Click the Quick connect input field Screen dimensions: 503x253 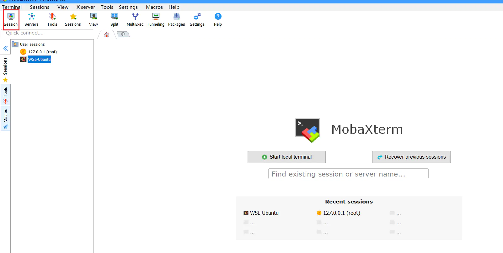click(x=47, y=33)
